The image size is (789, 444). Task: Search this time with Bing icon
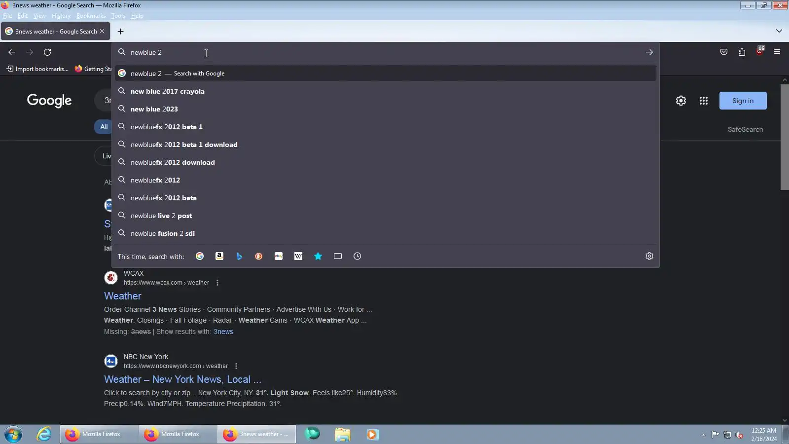239,256
